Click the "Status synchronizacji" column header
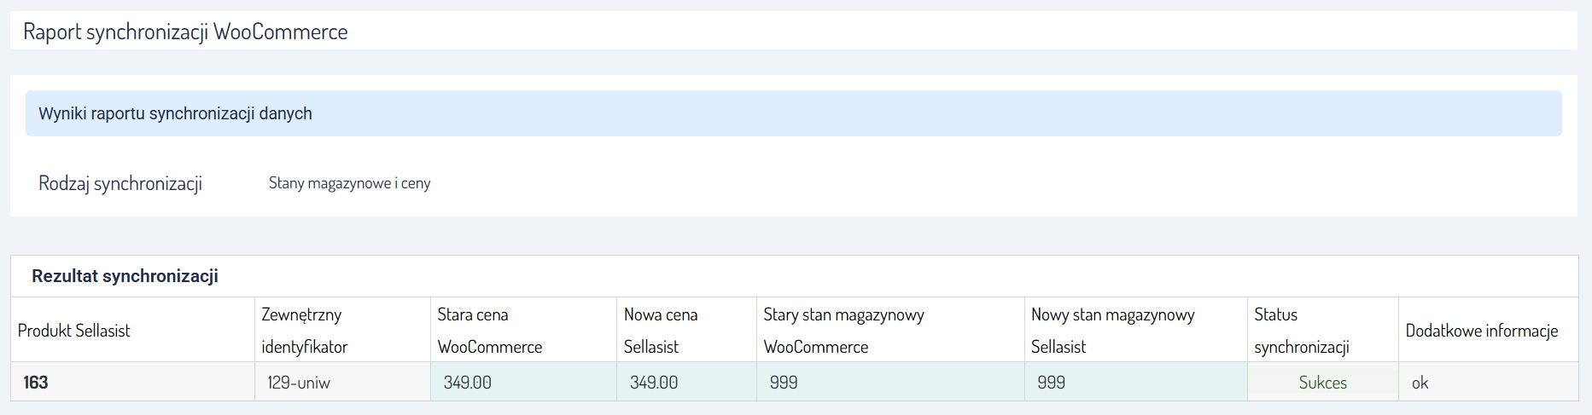Screen dimensions: 1592x415 1301,331
